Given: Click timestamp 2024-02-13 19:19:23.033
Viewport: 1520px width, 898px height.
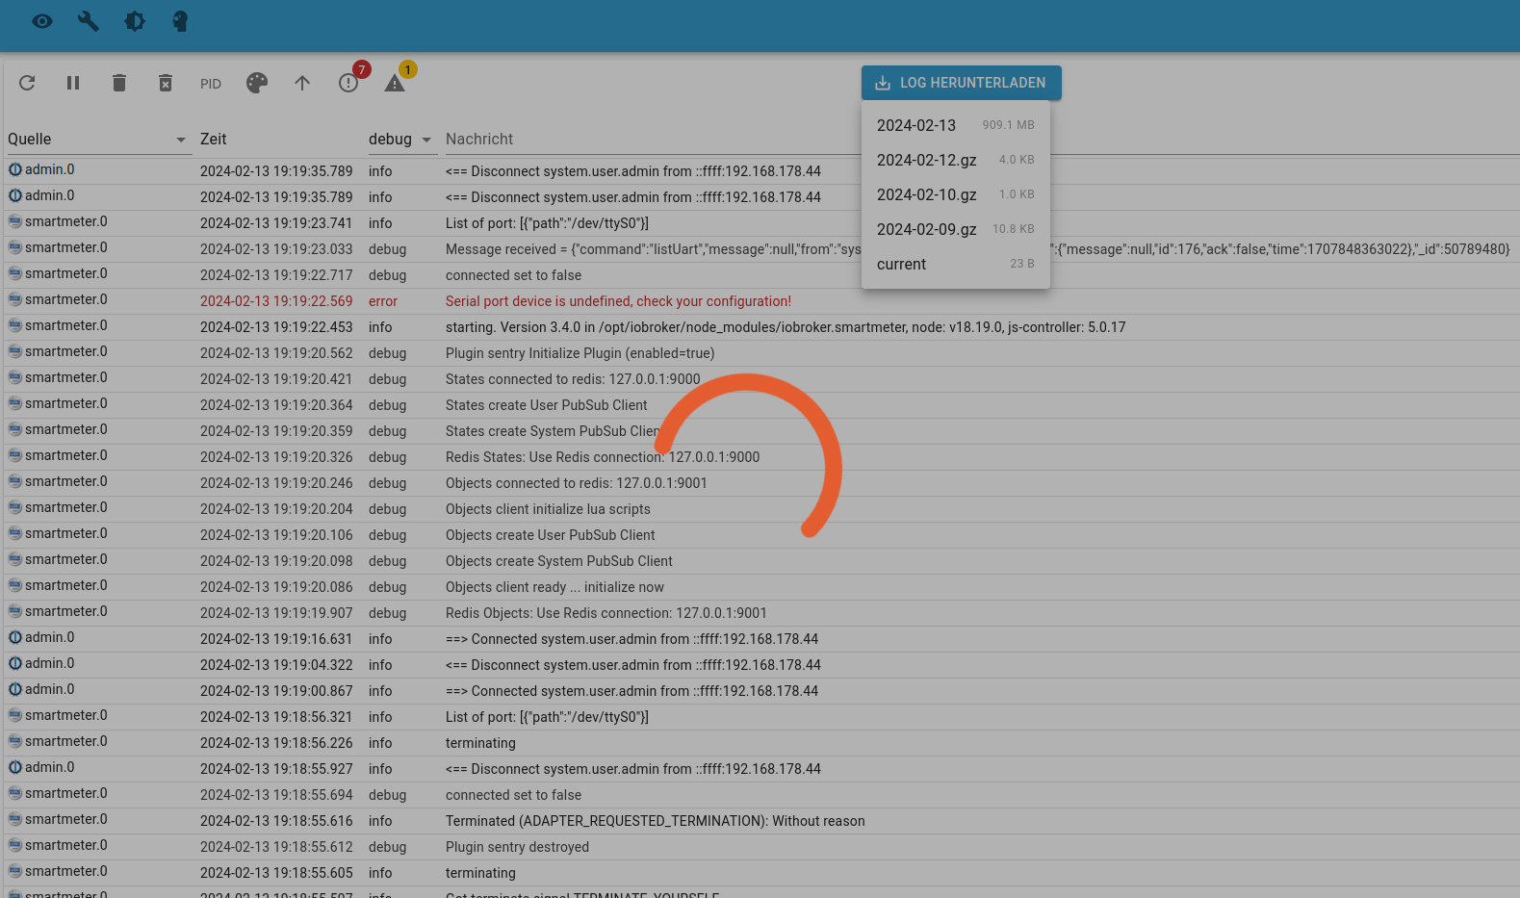Looking at the screenshot, I should [276, 249].
